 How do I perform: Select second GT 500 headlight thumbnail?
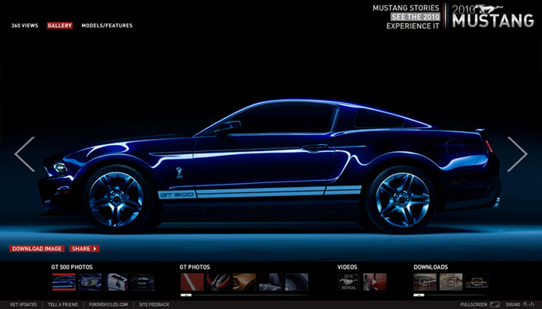(90, 282)
